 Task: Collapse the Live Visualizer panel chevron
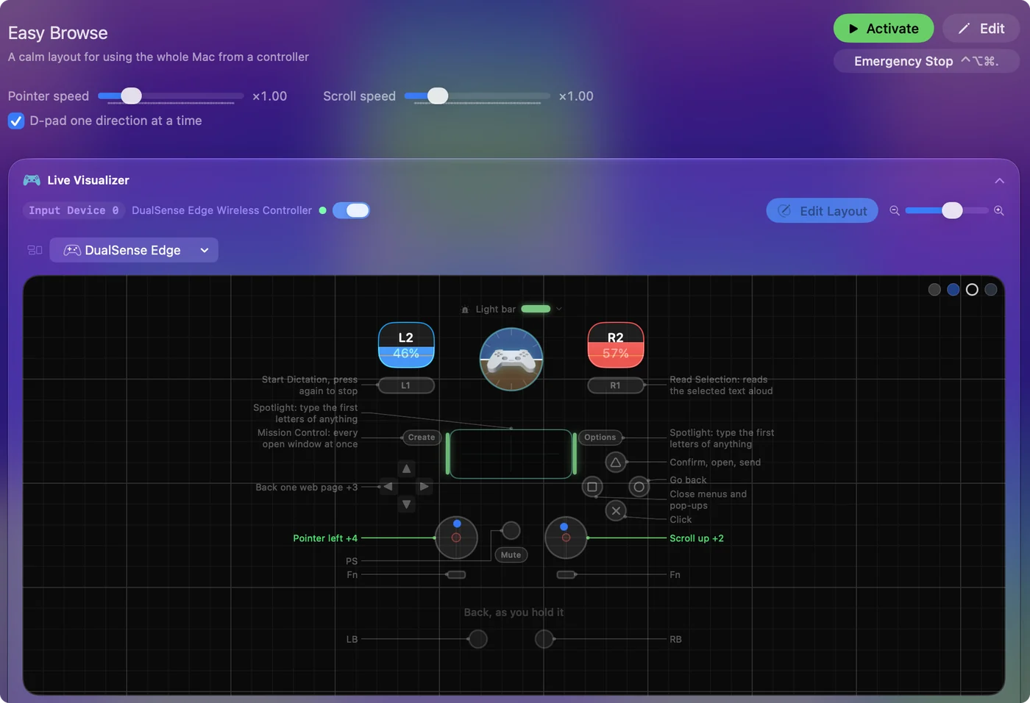click(x=999, y=181)
